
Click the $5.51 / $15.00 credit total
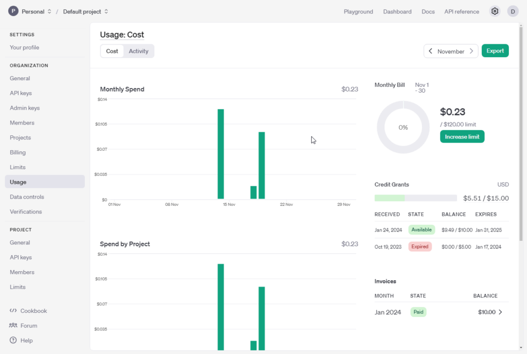[486, 198]
